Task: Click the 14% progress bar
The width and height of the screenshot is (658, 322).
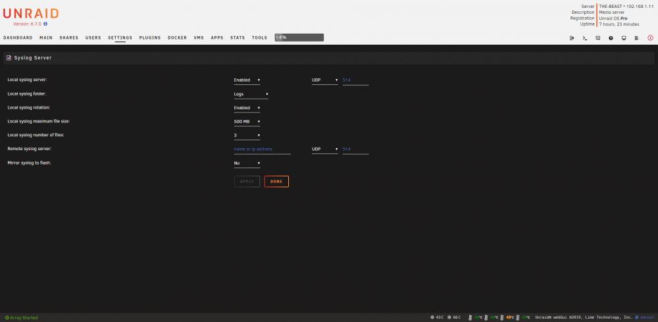Action: 299,38
